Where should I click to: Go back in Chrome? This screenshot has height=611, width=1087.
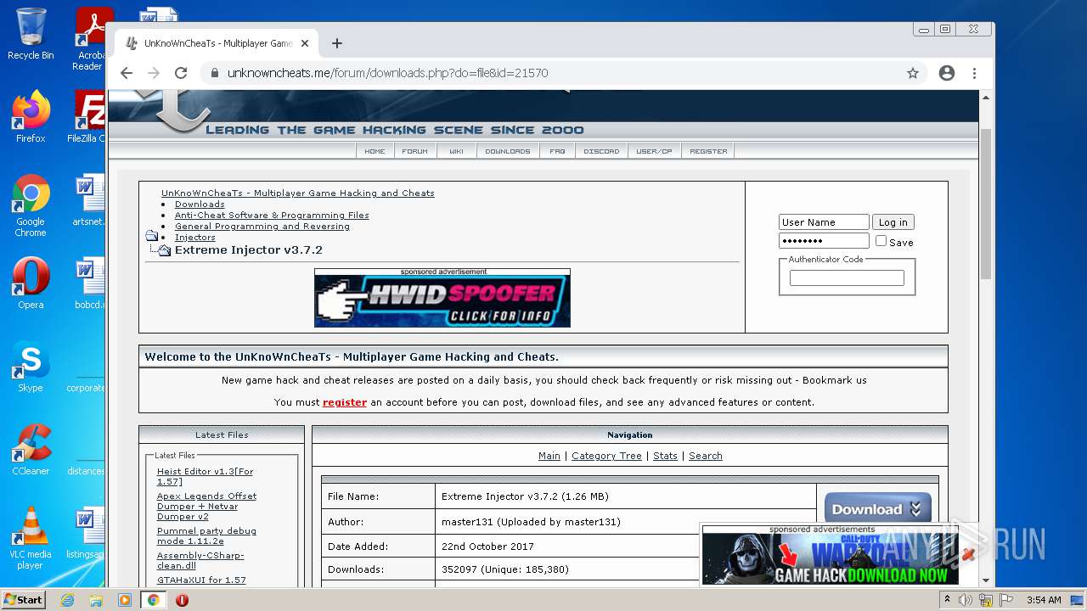pyautogui.click(x=127, y=73)
